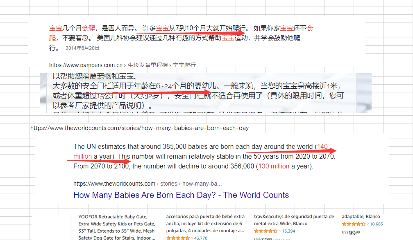Click the theworldcounts.com › stories breadcrumb
Image resolution: width=413 pixels, height=240 pixels.
coord(147,184)
